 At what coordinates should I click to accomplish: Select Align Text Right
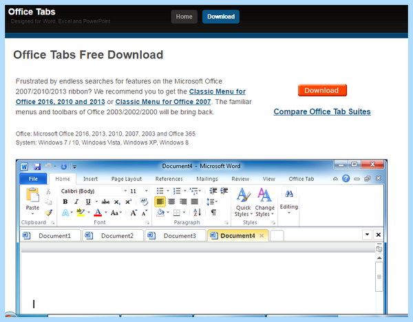click(183, 202)
